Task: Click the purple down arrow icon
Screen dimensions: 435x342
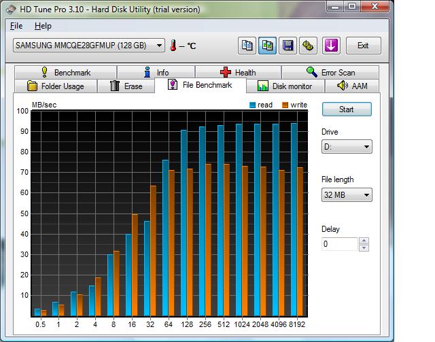Action: tap(331, 46)
